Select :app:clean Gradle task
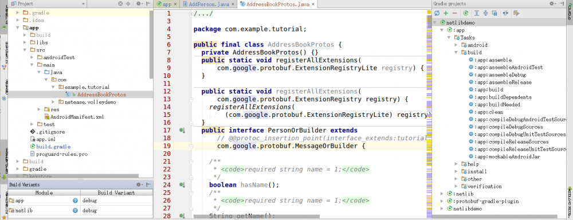This screenshot has height=220, width=573. click(486, 112)
